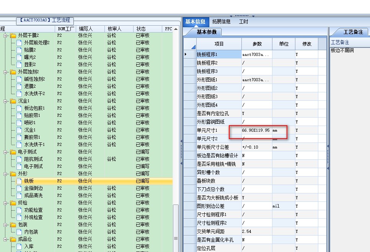Collapse the 终检 tree node
The width and height of the screenshot is (370, 252).
point(5,203)
